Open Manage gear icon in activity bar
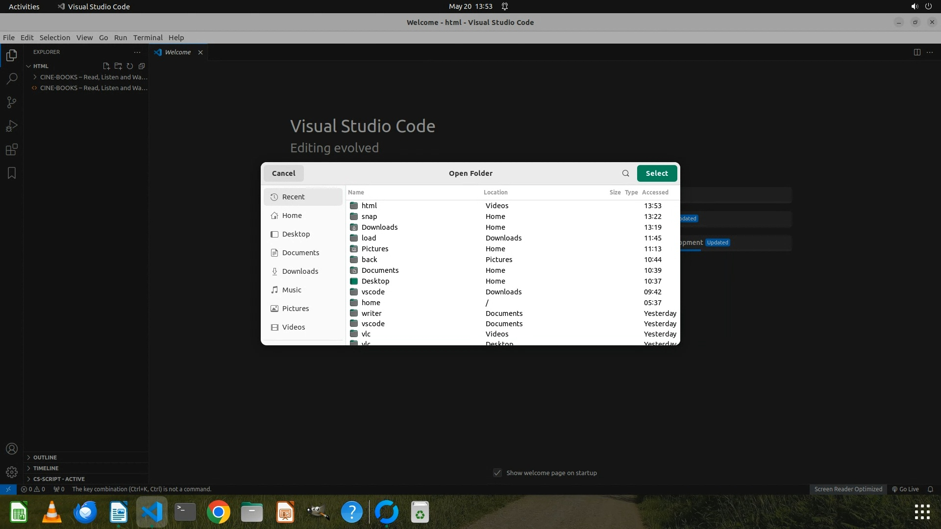The height and width of the screenshot is (529, 941). coord(12,472)
